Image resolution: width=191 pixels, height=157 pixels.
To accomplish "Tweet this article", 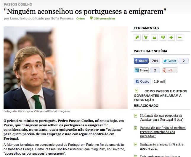I will [170, 61].
